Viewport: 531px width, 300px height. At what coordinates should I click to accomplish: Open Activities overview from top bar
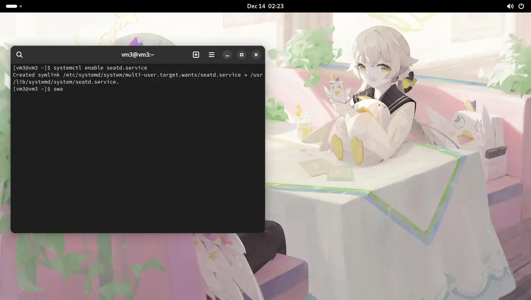pos(14,6)
